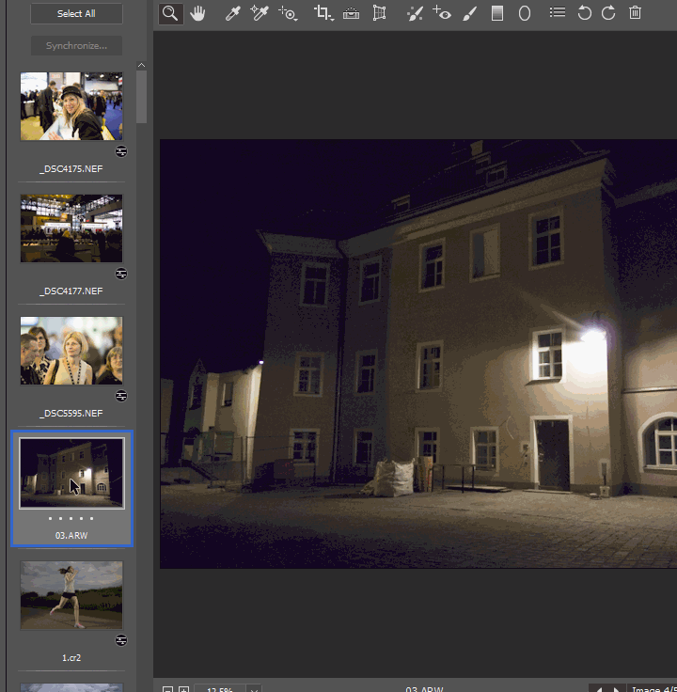Screen dimensions: 677x692
Task: Open the _DSC4177.NEF thumbnail
Action: point(71,228)
